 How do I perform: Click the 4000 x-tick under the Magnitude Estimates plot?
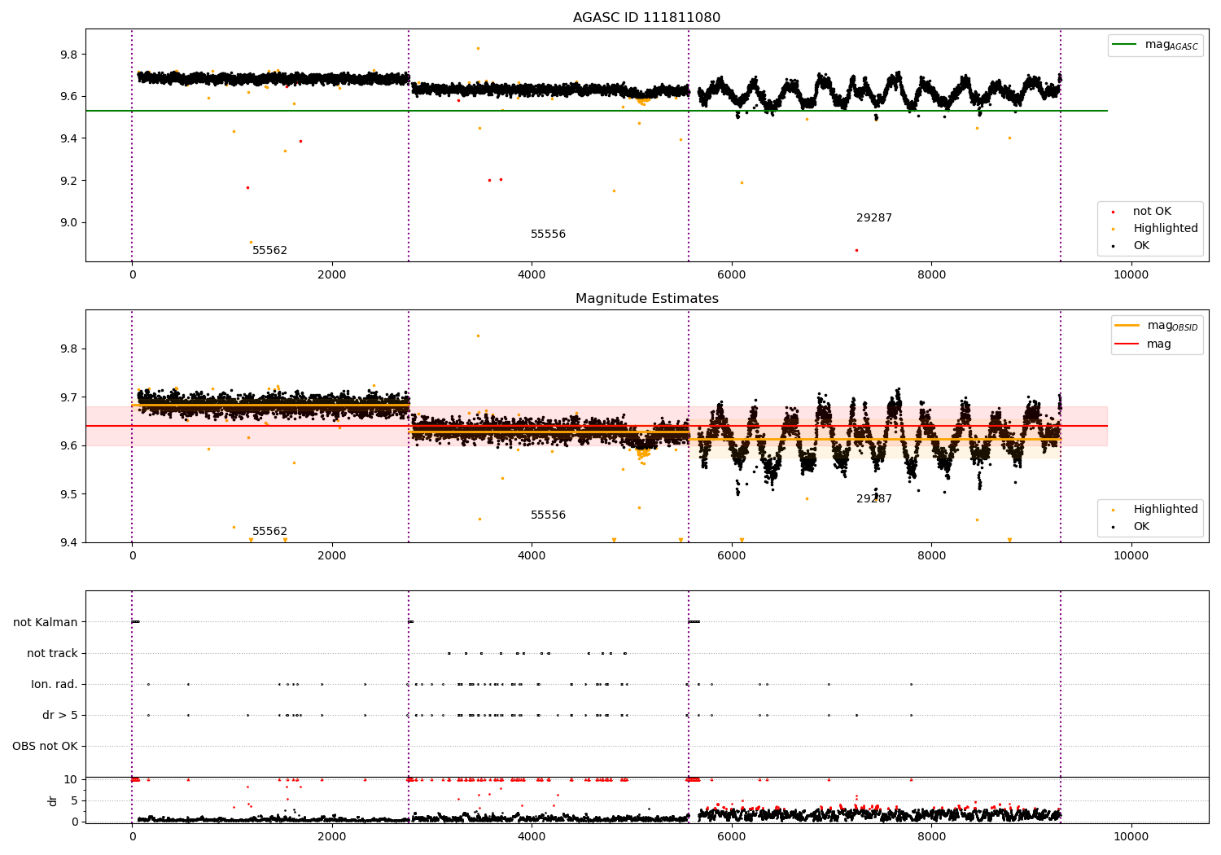point(532,556)
